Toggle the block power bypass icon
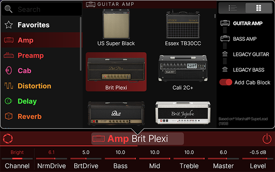Image resolution: width=275 pixels, height=172 pixels. pyautogui.click(x=267, y=138)
